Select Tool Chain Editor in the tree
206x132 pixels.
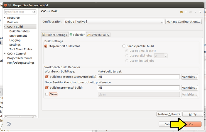pos(21,49)
